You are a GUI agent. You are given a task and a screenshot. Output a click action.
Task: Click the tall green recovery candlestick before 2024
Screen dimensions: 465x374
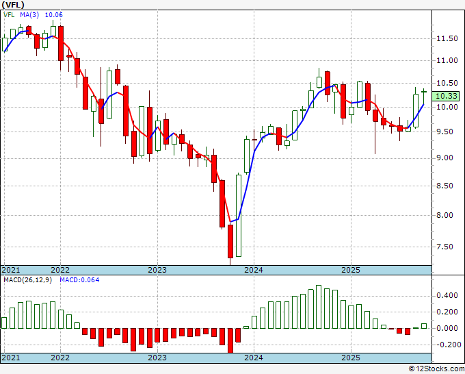coord(239,216)
